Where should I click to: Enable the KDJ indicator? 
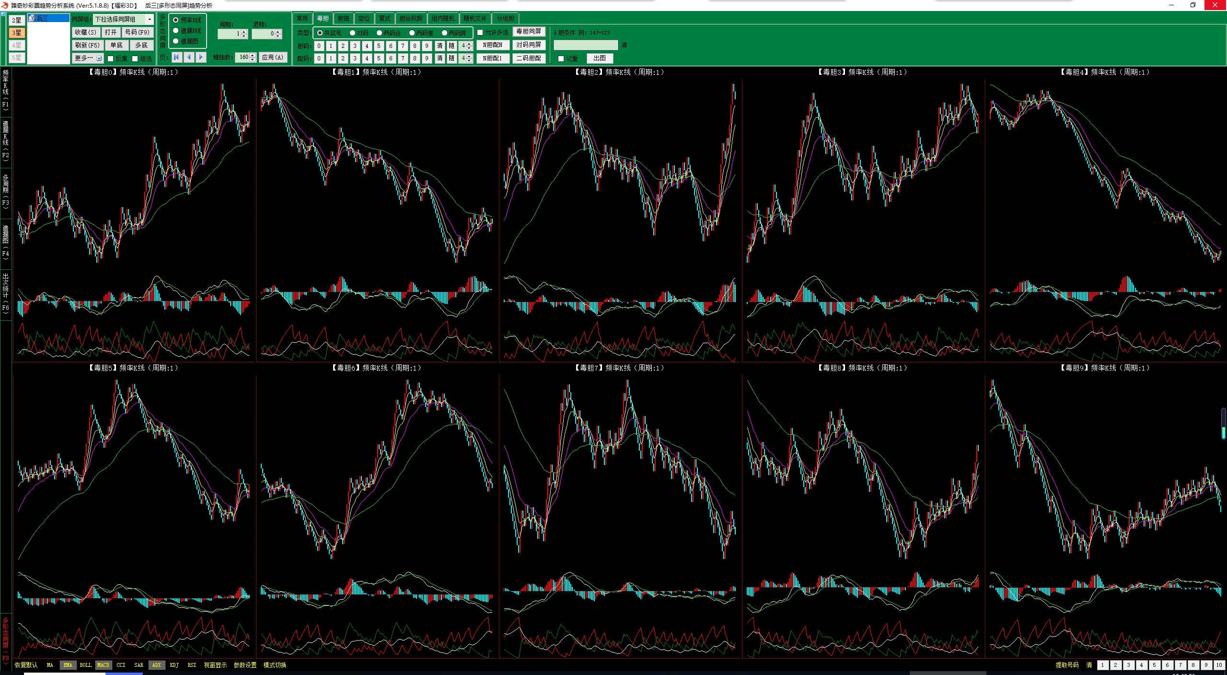pyautogui.click(x=174, y=665)
